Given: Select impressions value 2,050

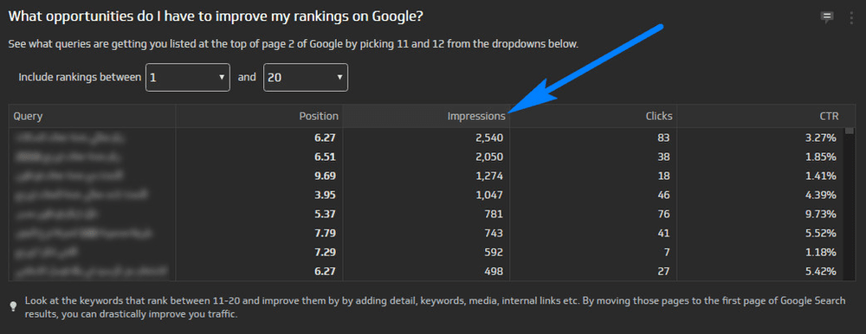Looking at the screenshot, I should click(x=488, y=157).
